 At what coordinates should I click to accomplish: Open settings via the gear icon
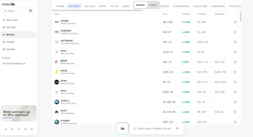pos(26,129)
